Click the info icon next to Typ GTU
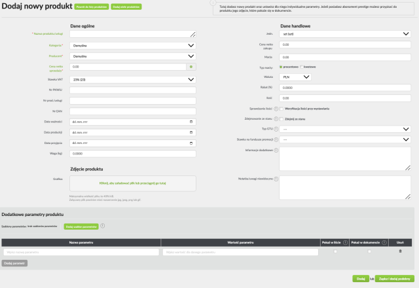 click(x=276, y=129)
